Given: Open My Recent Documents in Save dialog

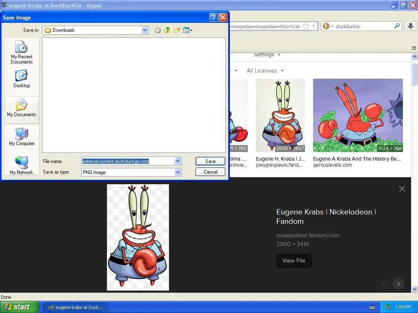Looking at the screenshot, I should tap(22, 53).
